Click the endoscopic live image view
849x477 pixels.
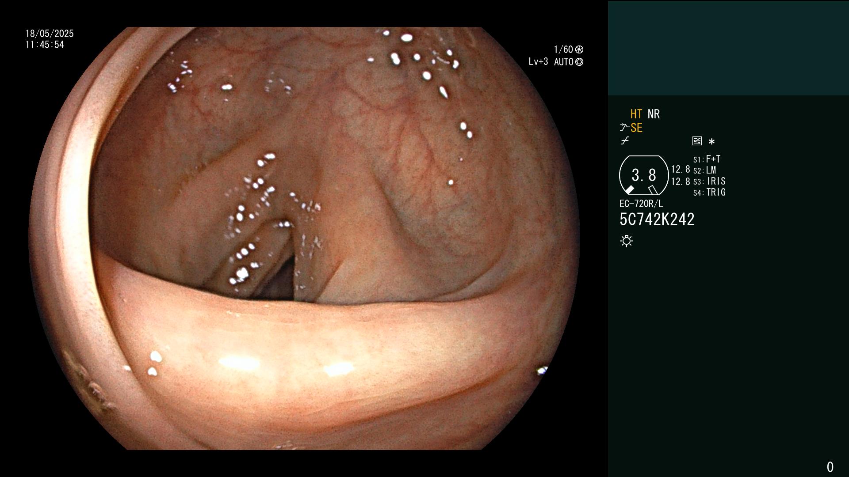coord(304,238)
